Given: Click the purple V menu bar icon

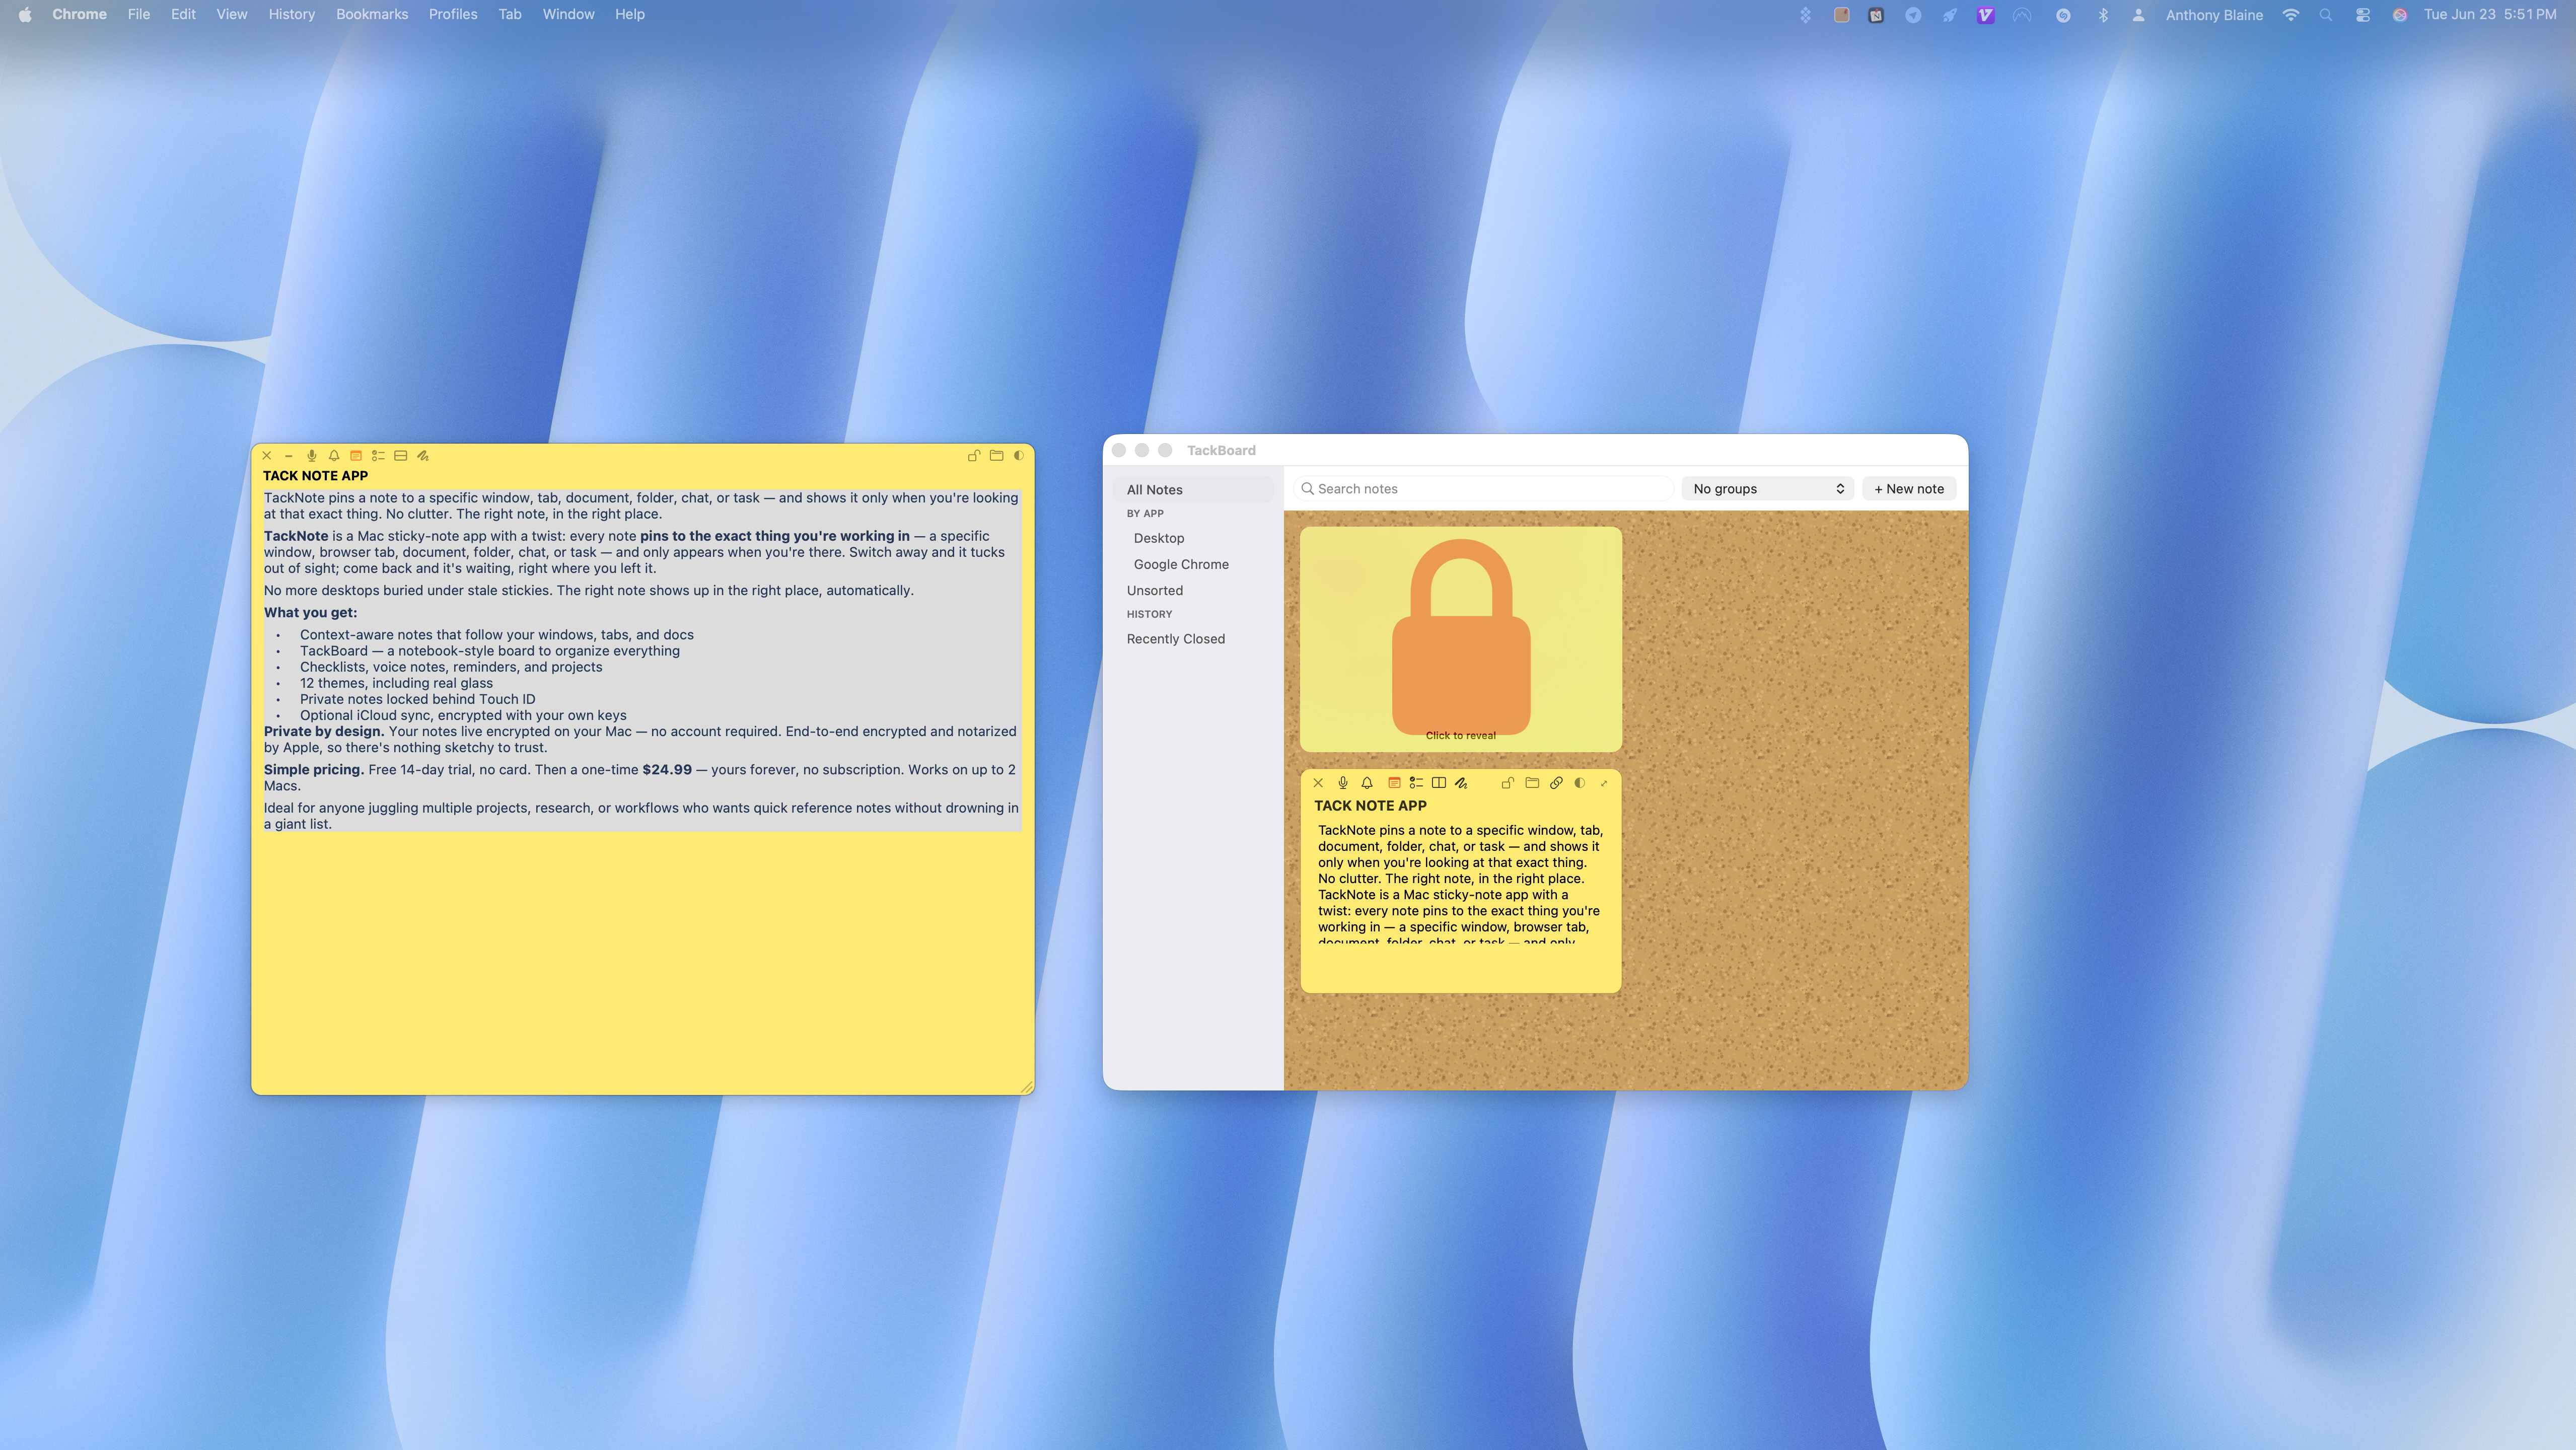Looking at the screenshot, I should 1986,15.
